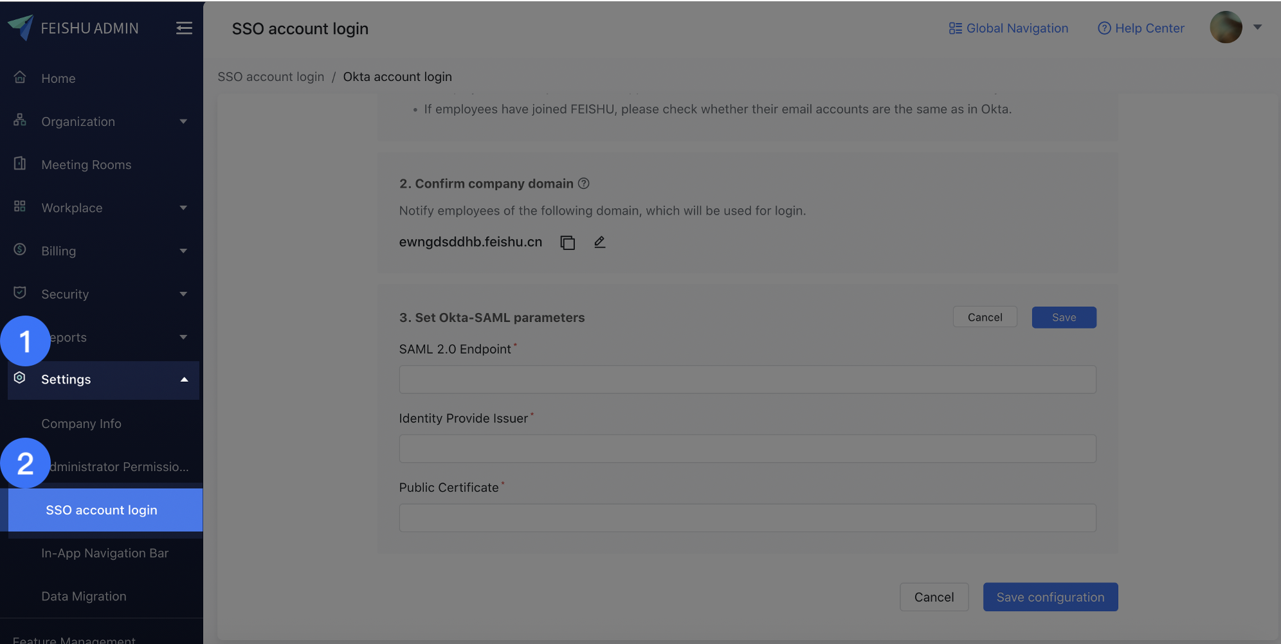This screenshot has width=1281, height=644.
Task: Open Company Info under Settings
Action: click(x=81, y=423)
